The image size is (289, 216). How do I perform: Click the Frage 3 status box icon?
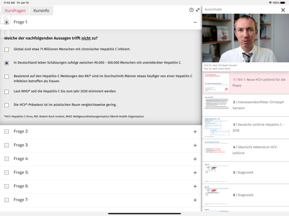(x=6, y=145)
